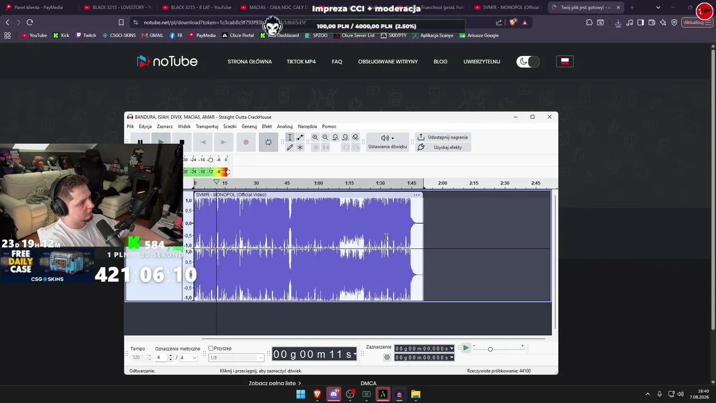Click the Brave Shields lion icon
716x403 pixels.
513,22
